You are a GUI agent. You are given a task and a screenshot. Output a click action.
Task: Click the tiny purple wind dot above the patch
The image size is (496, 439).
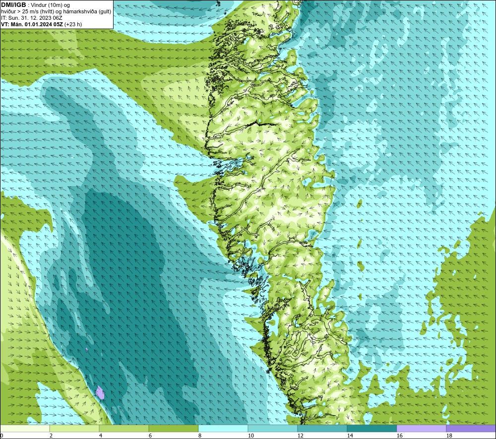click(x=87, y=349)
